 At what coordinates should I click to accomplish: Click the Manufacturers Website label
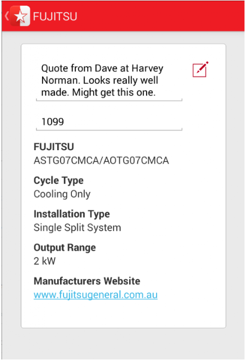(87, 281)
